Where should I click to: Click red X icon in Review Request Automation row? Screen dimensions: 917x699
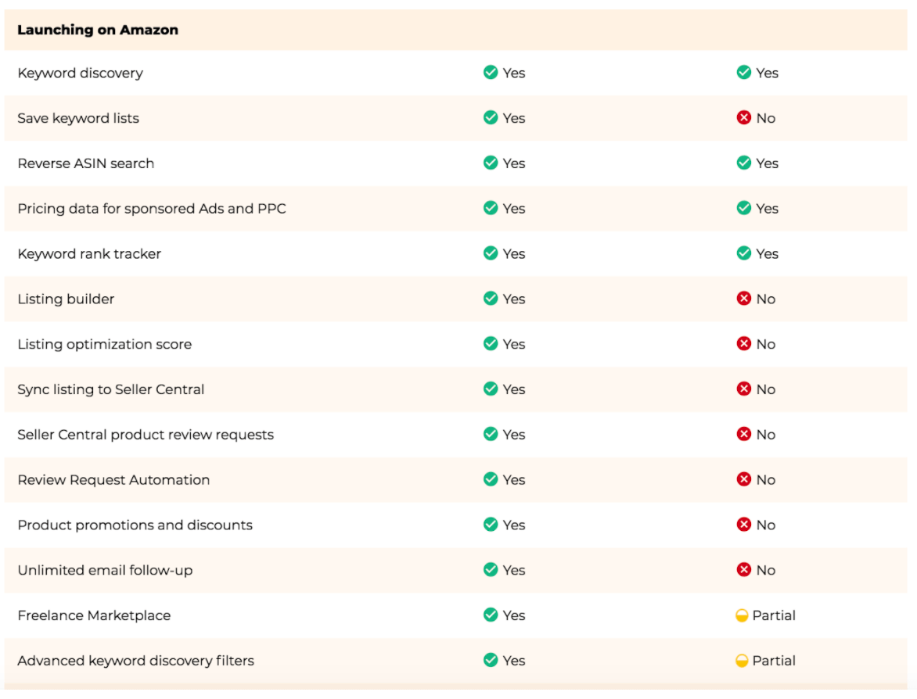coord(744,479)
